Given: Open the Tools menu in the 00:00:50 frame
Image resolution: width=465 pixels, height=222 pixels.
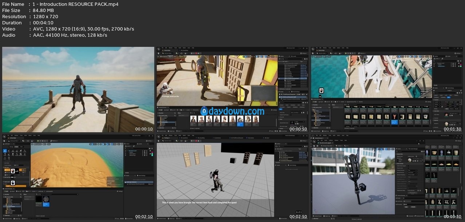Looking at the screenshot, I should [176, 48].
